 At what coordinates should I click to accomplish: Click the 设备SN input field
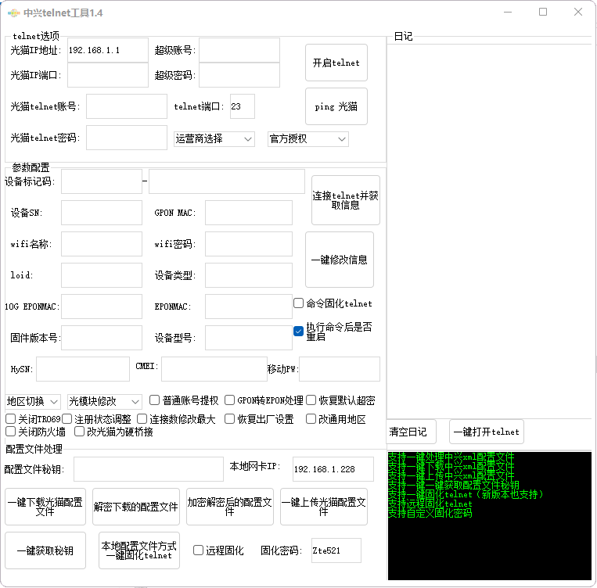point(102,213)
